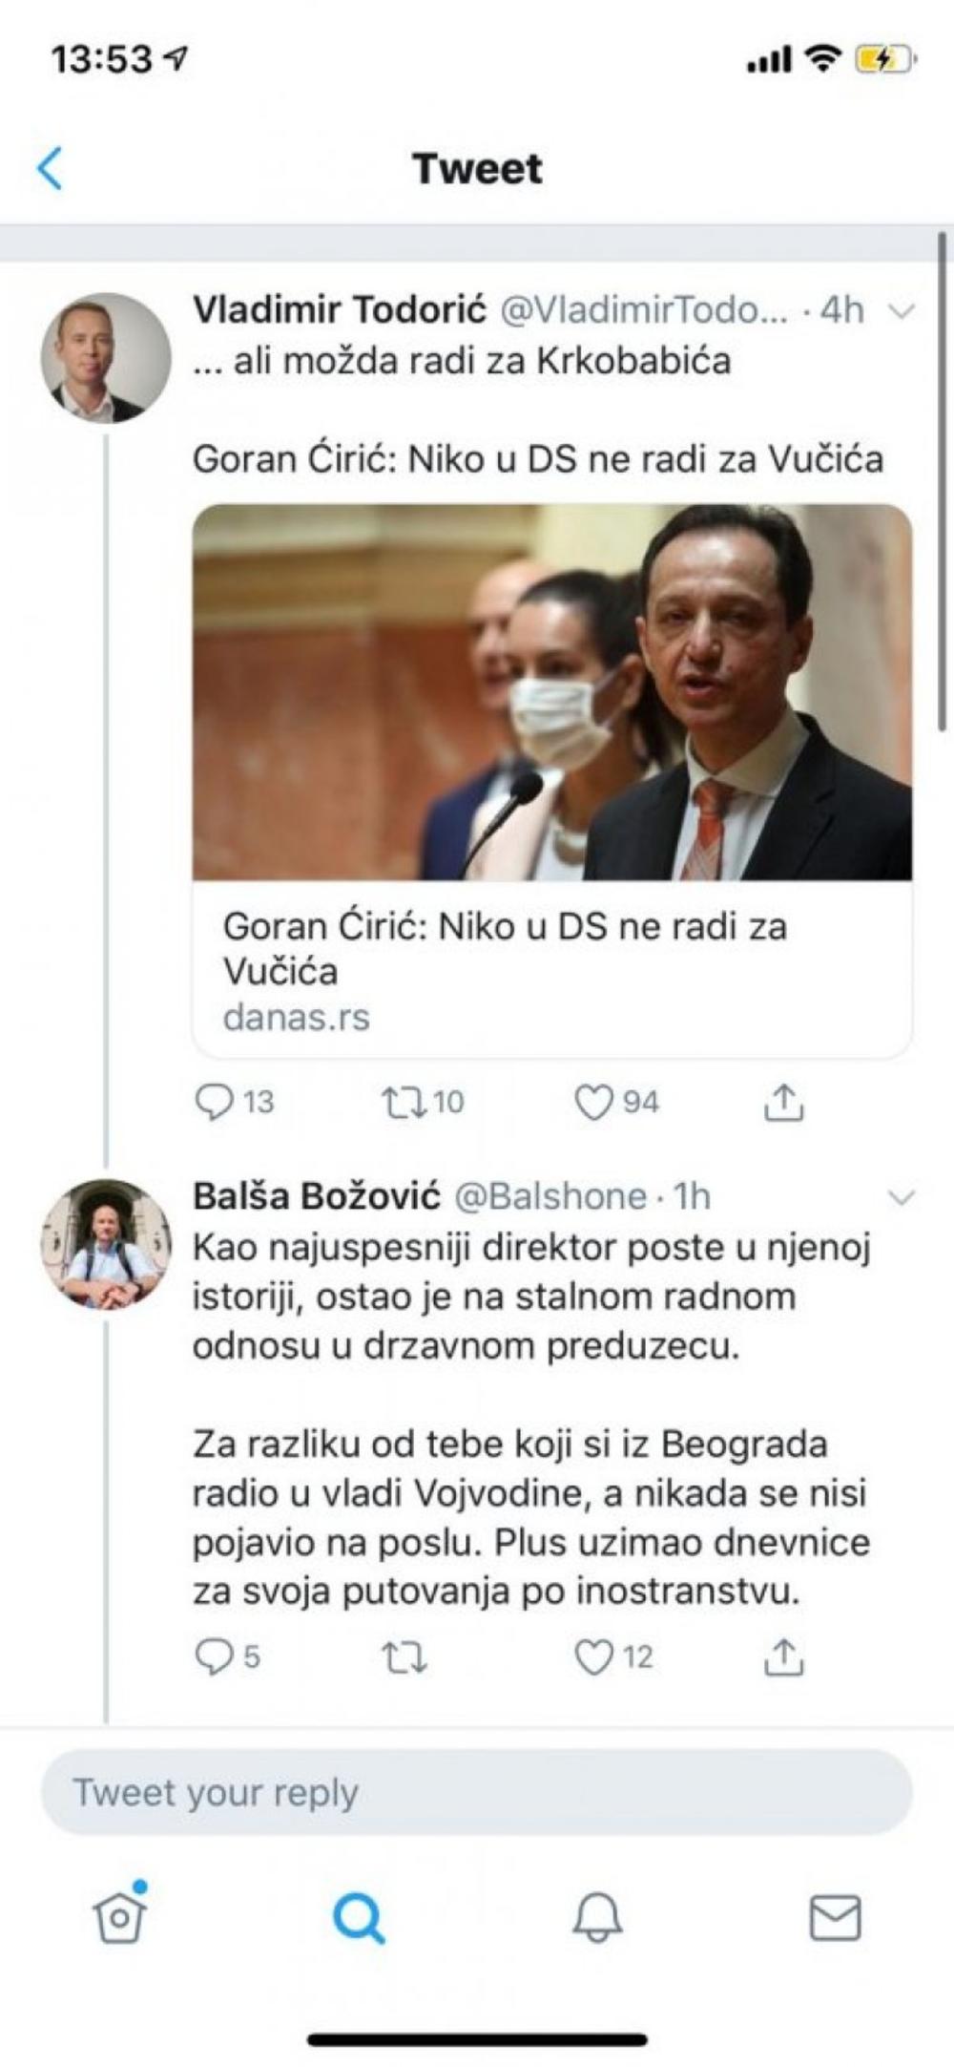Reply to Vladimir Todorić's tweet

pyautogui.click(x=214, y=1102)
